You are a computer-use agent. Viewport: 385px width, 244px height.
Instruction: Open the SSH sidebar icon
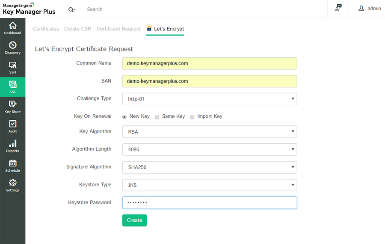tap(12, 67)
